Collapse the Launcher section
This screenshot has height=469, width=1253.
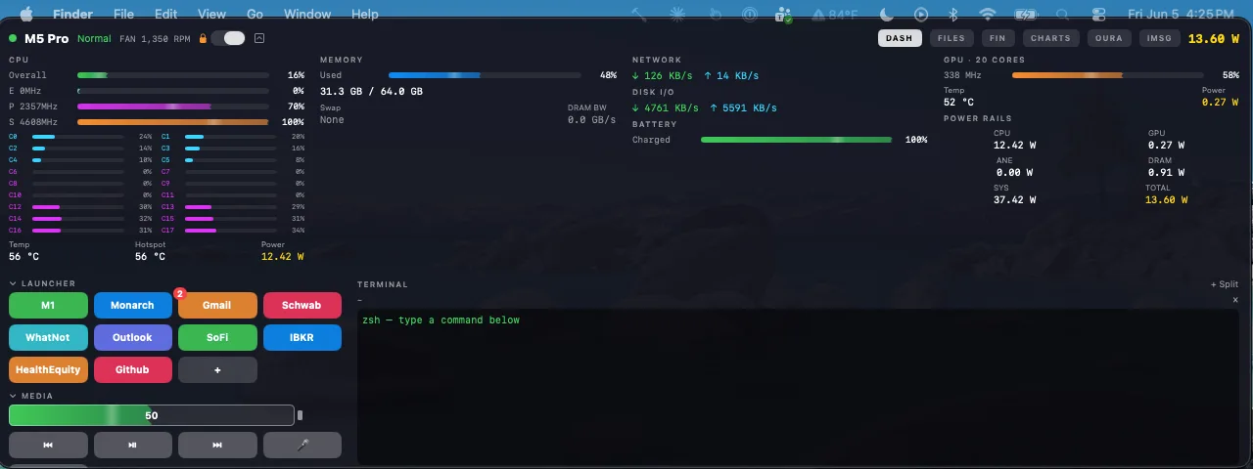[x=13, y=283]
